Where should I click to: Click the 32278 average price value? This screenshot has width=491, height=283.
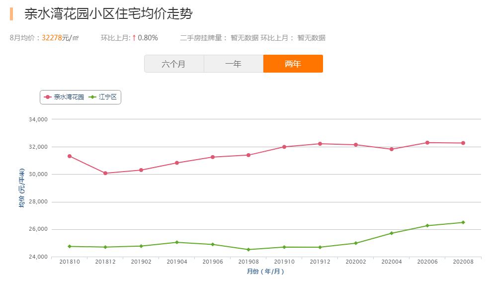tap(52, 38)
